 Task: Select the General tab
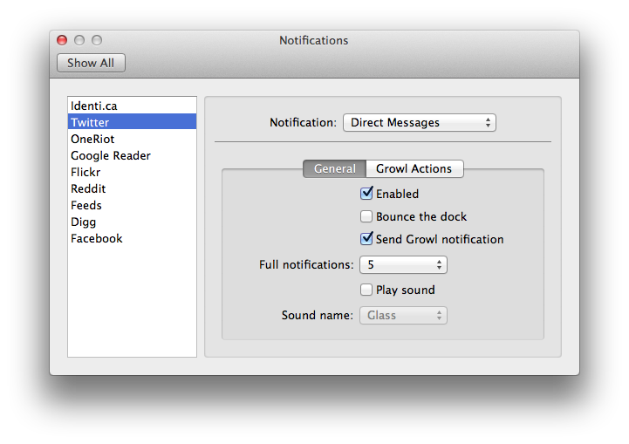pyautogui.click(x=334, y=168)
